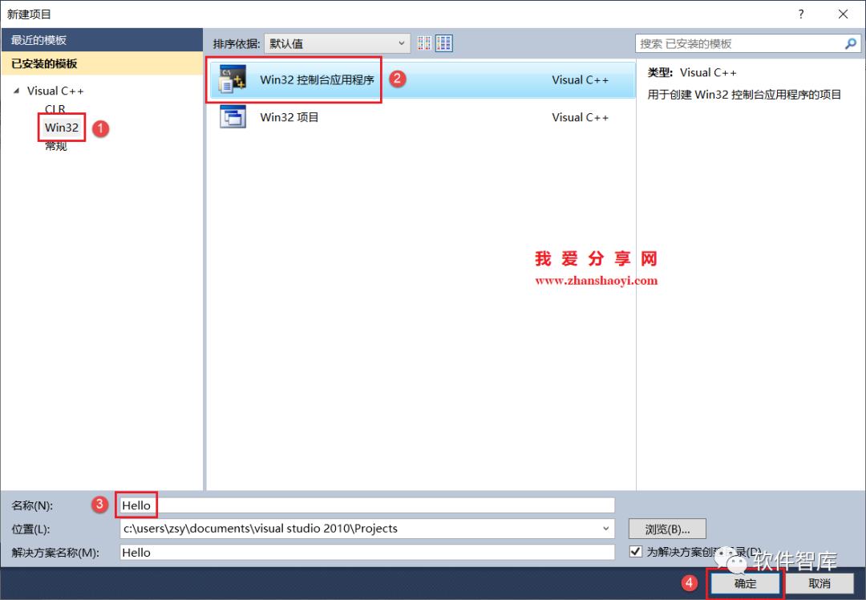Viewport: 866px width, 600px height.
Task: Click Win32 project template icon
Action: 233,116
